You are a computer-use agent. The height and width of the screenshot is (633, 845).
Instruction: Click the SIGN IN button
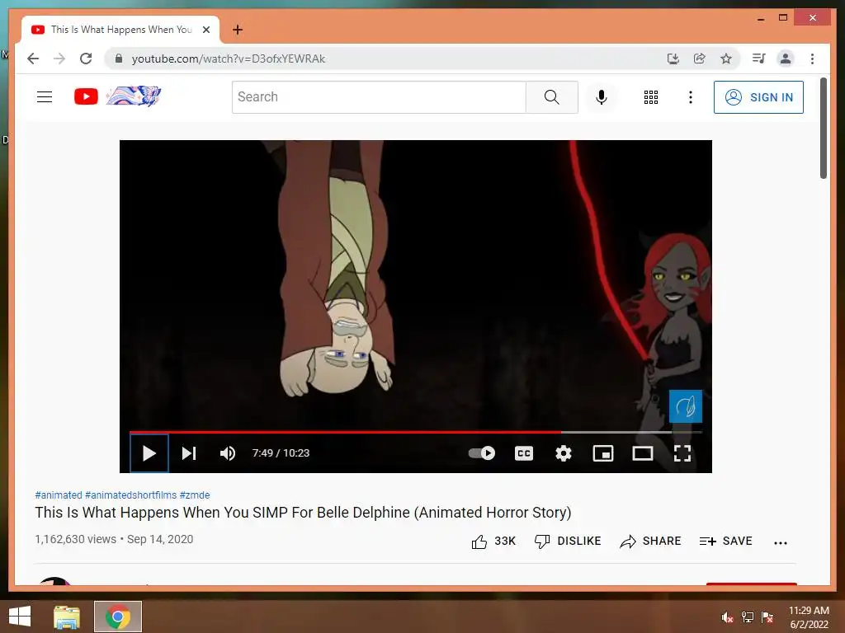tap(758, 97)
